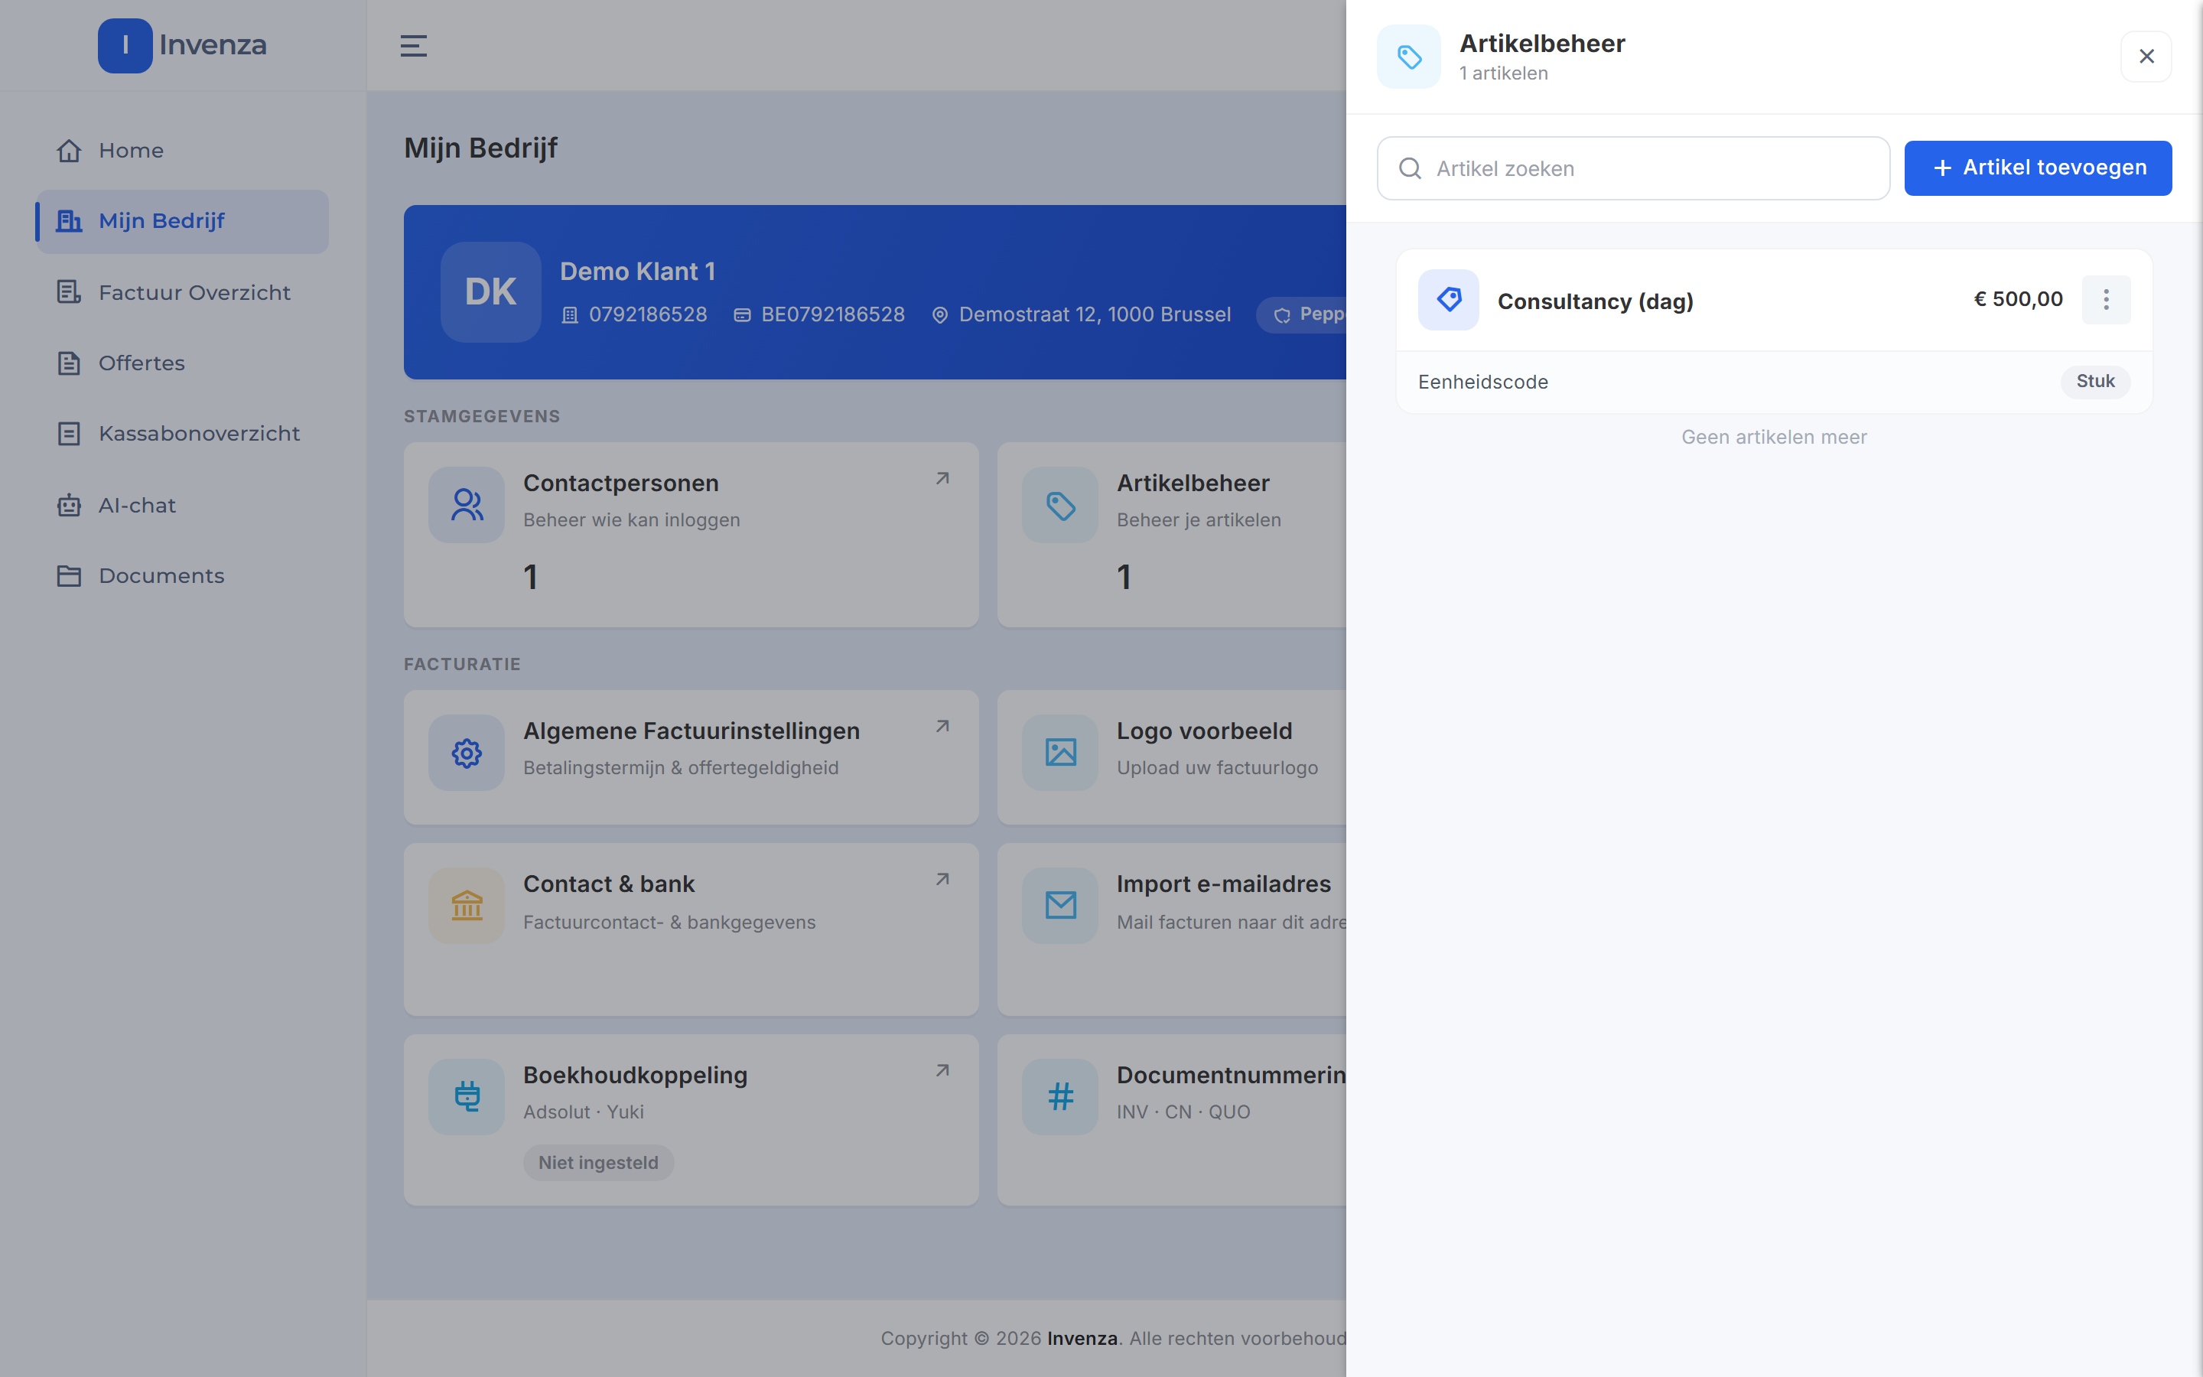Click the DK company avatar
This screenshot has width=2203, height=1377.
(x=490, y=292)
